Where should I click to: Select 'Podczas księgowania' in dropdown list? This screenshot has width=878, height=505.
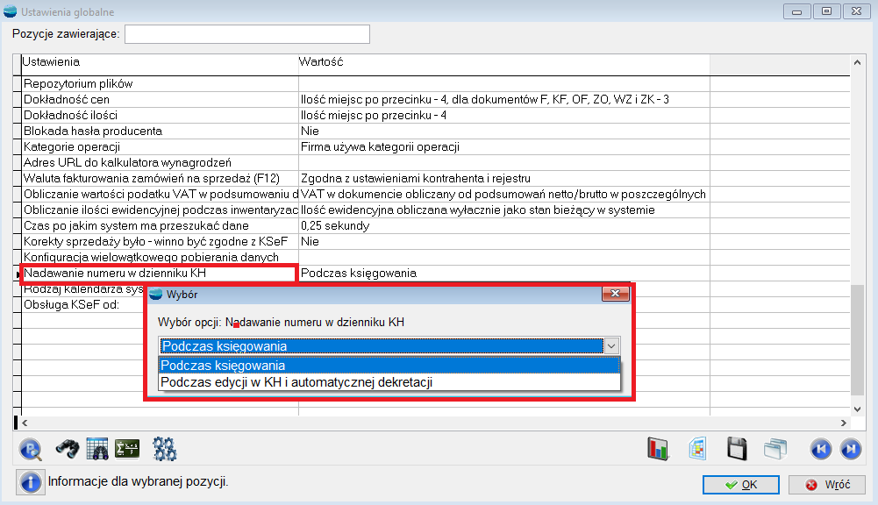tap(389, 366)
